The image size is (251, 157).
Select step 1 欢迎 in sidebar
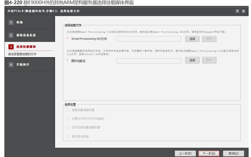click(x=19, y=22)
